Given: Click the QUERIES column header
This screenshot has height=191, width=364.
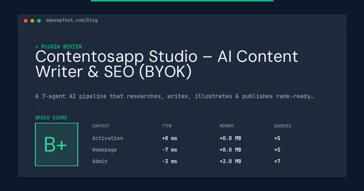Looking at the screenshot, I should [283, 126].
